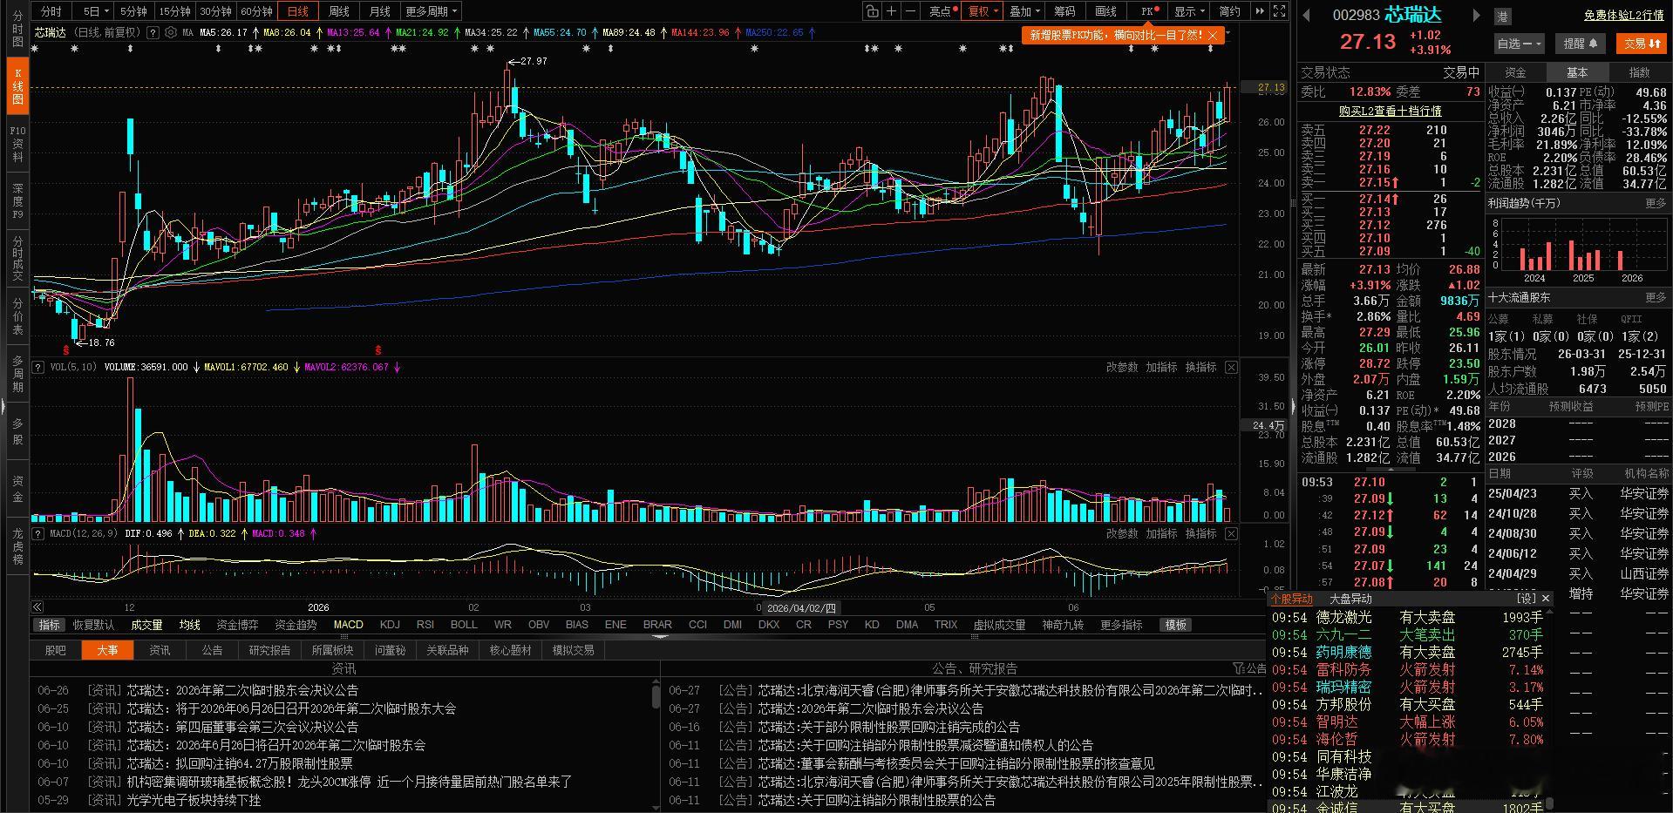Open 自选 watchlist dropdown
The image size is (1673, 813).
tap(1519, 43)
